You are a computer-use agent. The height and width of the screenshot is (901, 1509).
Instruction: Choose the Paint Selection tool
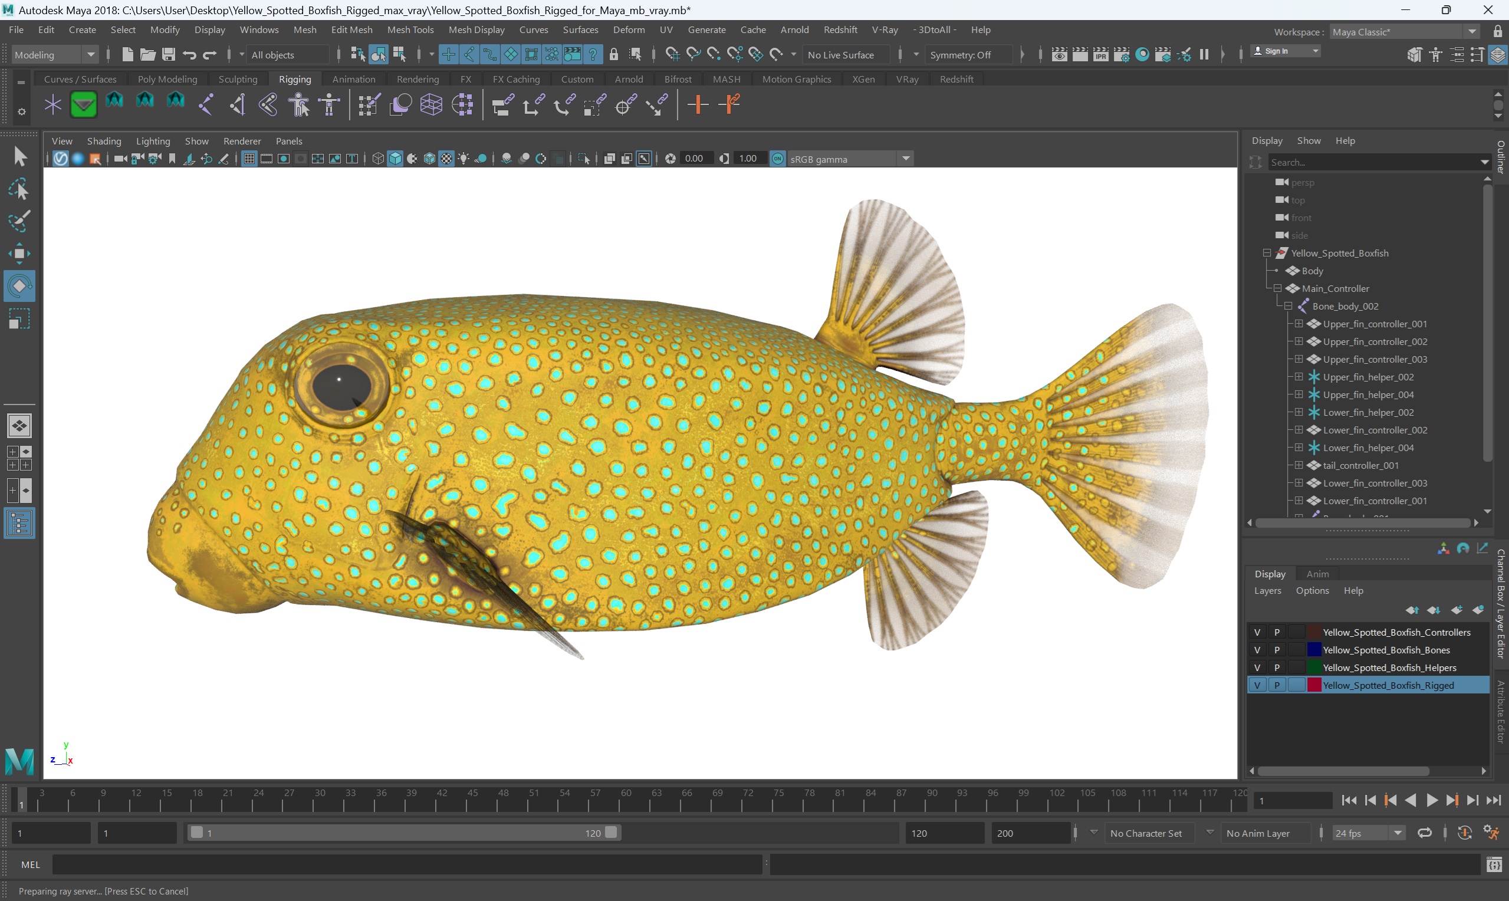tap(19, 222)
